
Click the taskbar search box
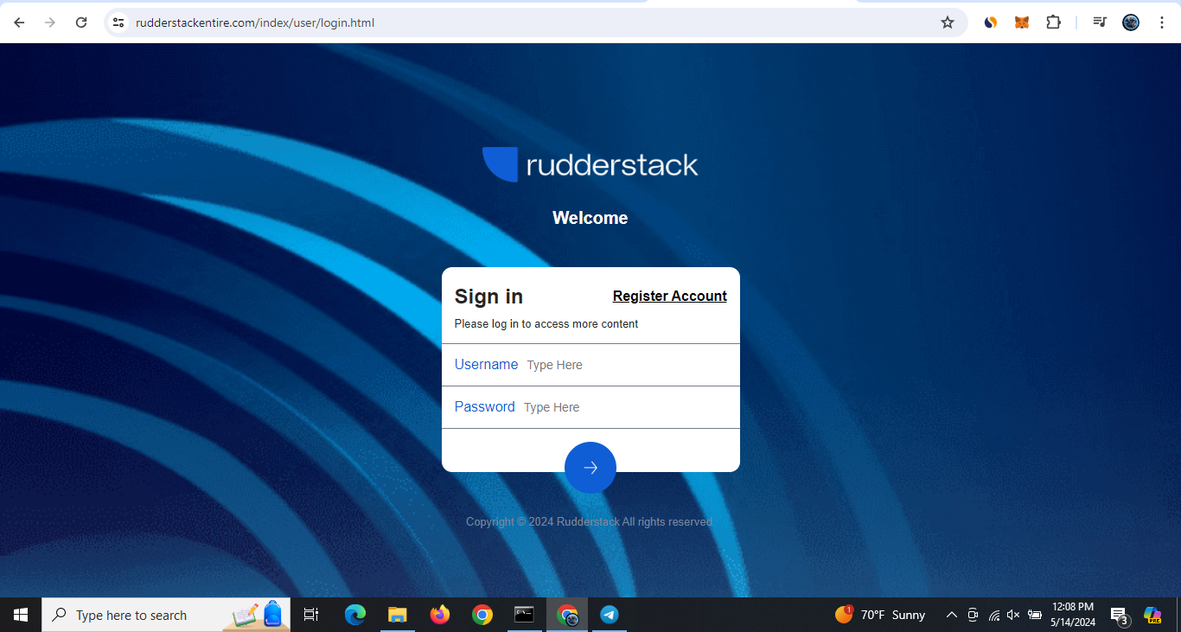pos(166,615)
